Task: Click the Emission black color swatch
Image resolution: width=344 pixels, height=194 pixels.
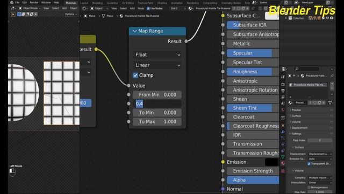Action: (x=272, y=162)
